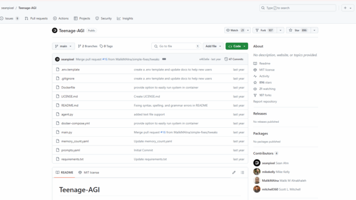The height and width of the screenshot is (200, 356).
Task: Click the Go to file search field
Action: tap(176, 46)
